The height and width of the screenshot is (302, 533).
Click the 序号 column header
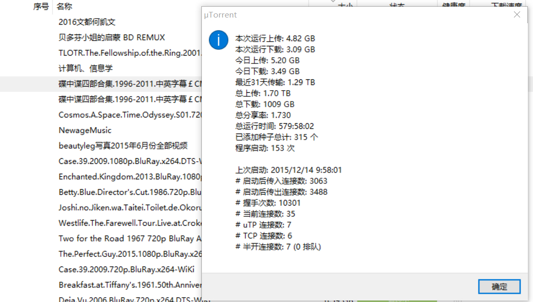(x=41, y=7)
